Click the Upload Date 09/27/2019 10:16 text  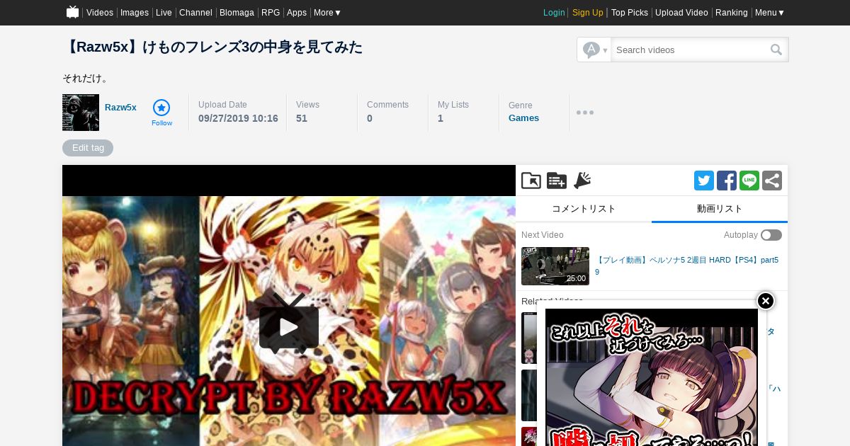(x=238, y=118)
